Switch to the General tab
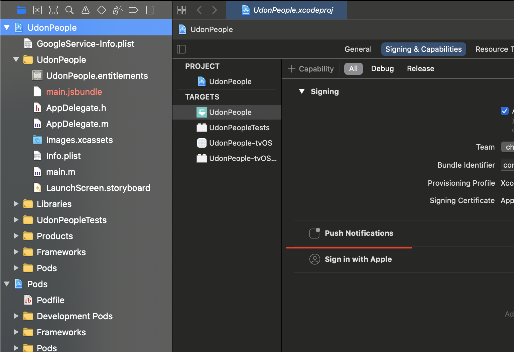The width and height of the screenshot is (514, 352). (358, 49)
